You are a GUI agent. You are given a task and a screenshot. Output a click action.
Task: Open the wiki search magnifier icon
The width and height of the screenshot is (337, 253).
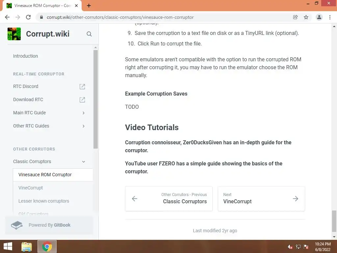pyautogui.click(x=89, y=34)
